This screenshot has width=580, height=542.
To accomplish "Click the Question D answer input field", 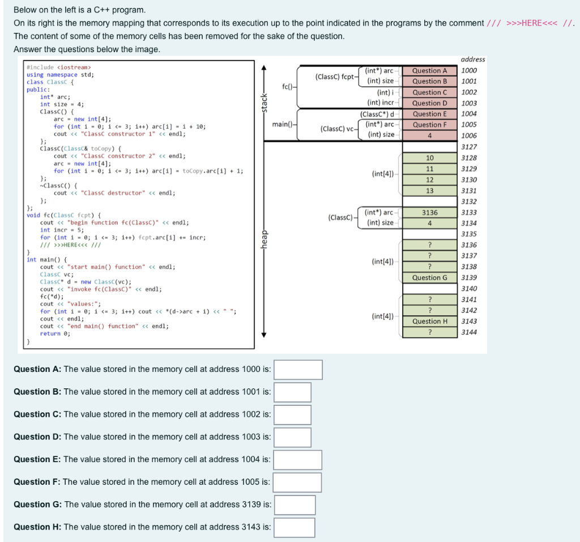I will (x=293, y=437).
